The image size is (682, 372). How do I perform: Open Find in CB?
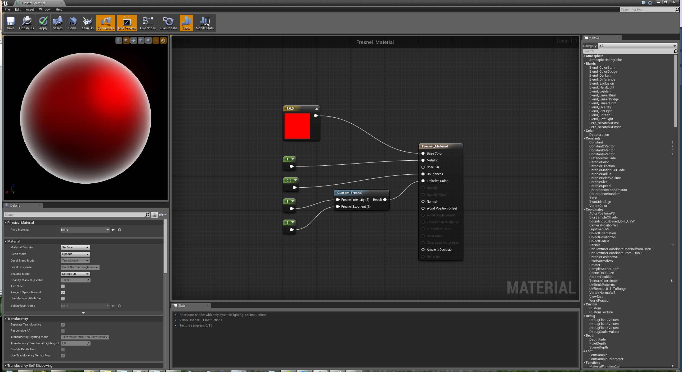[x=26, y=23]
